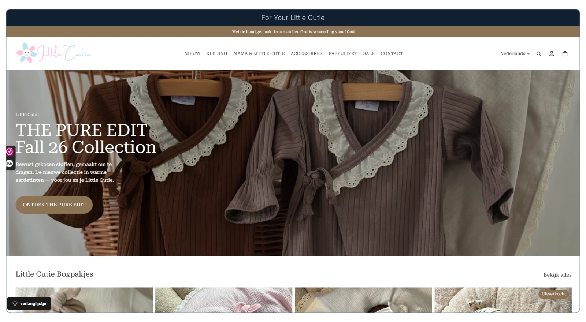
Task: Open the CONTACT menu item
Action: pos(392,53)
